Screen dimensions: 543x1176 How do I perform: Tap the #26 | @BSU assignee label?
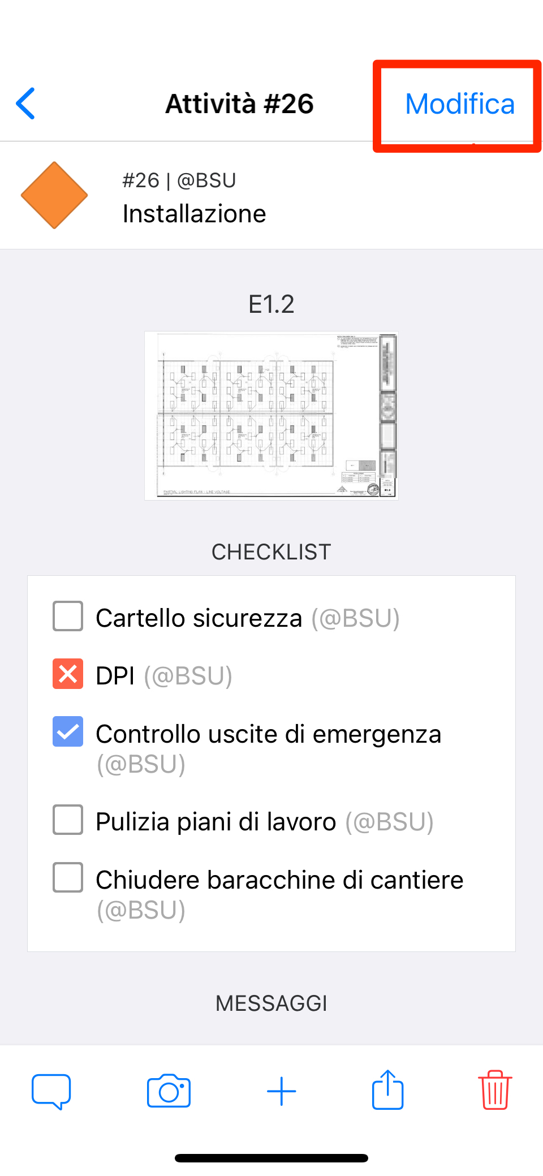click(179, 180)
